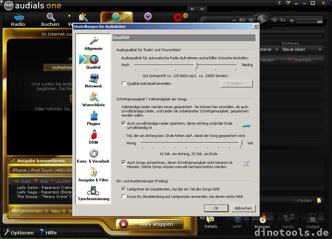Image resolution: width=332 pixels, height=239 pixels.
Task: Click the Gadget export icon
Action: click(x=313, y=218)
